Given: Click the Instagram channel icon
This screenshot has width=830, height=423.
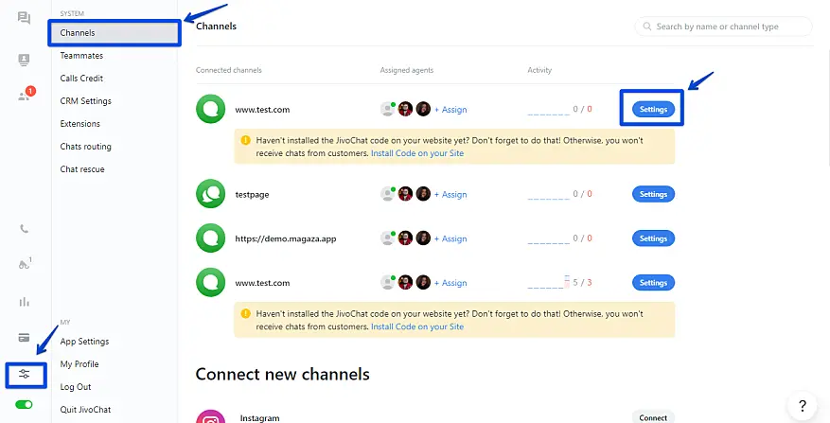Looking at the screenshot, I should pyautogui.click(x=211, y=416).
